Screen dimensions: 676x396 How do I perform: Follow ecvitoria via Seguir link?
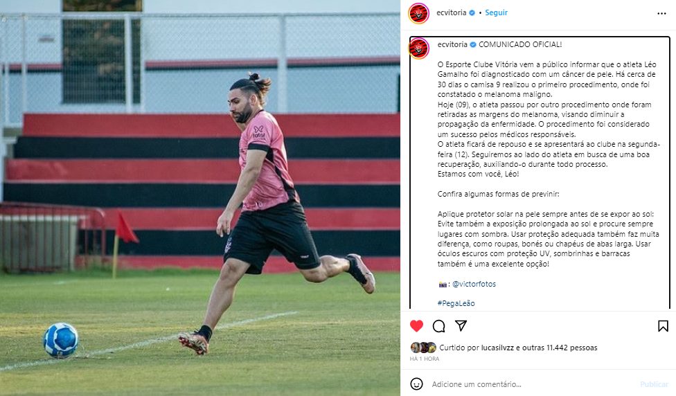(x=496, y=12)
